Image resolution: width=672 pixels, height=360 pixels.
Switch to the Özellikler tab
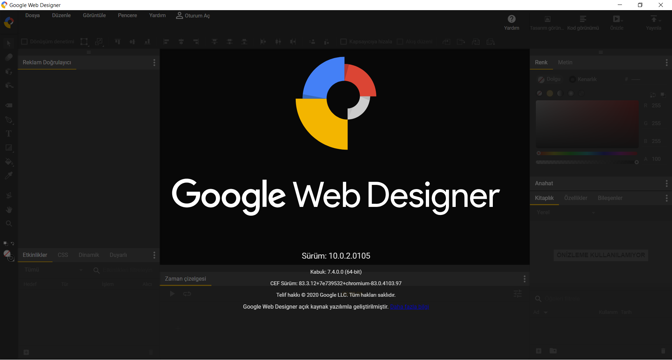[x=575, y=198]
